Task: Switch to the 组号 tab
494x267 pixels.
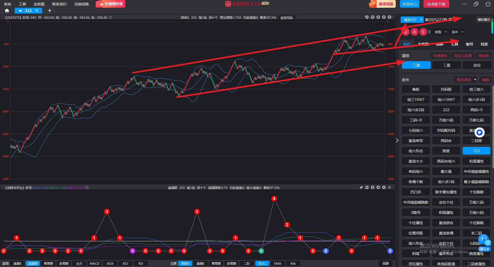Action: (x=469, y=44)
